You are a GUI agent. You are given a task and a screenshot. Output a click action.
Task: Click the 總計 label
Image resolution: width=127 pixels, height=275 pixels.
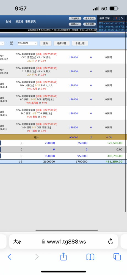pos(36,138)
